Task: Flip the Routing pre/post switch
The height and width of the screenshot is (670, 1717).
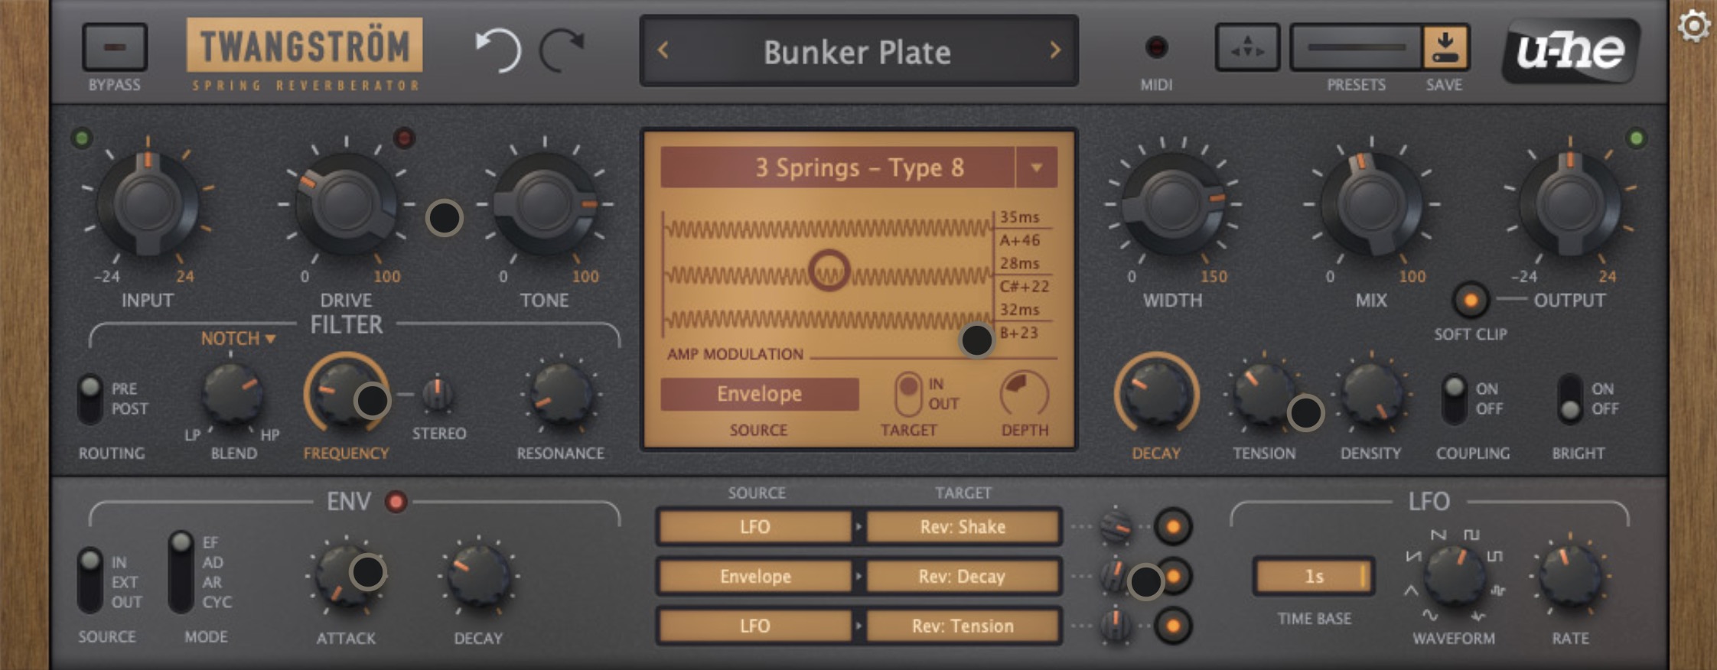Action: click(90, 398)
